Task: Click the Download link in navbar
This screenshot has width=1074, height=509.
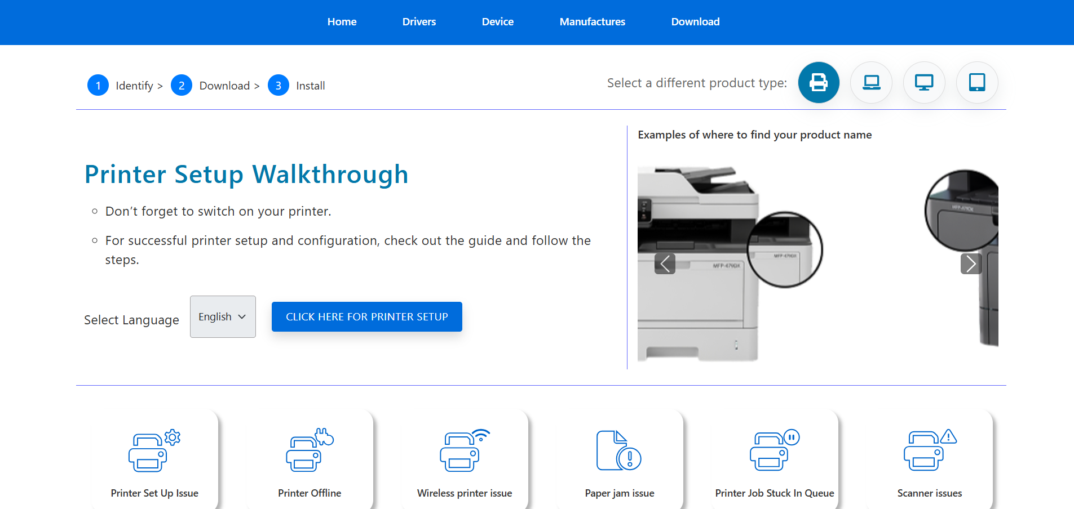Action: click(x=695, y=22)
